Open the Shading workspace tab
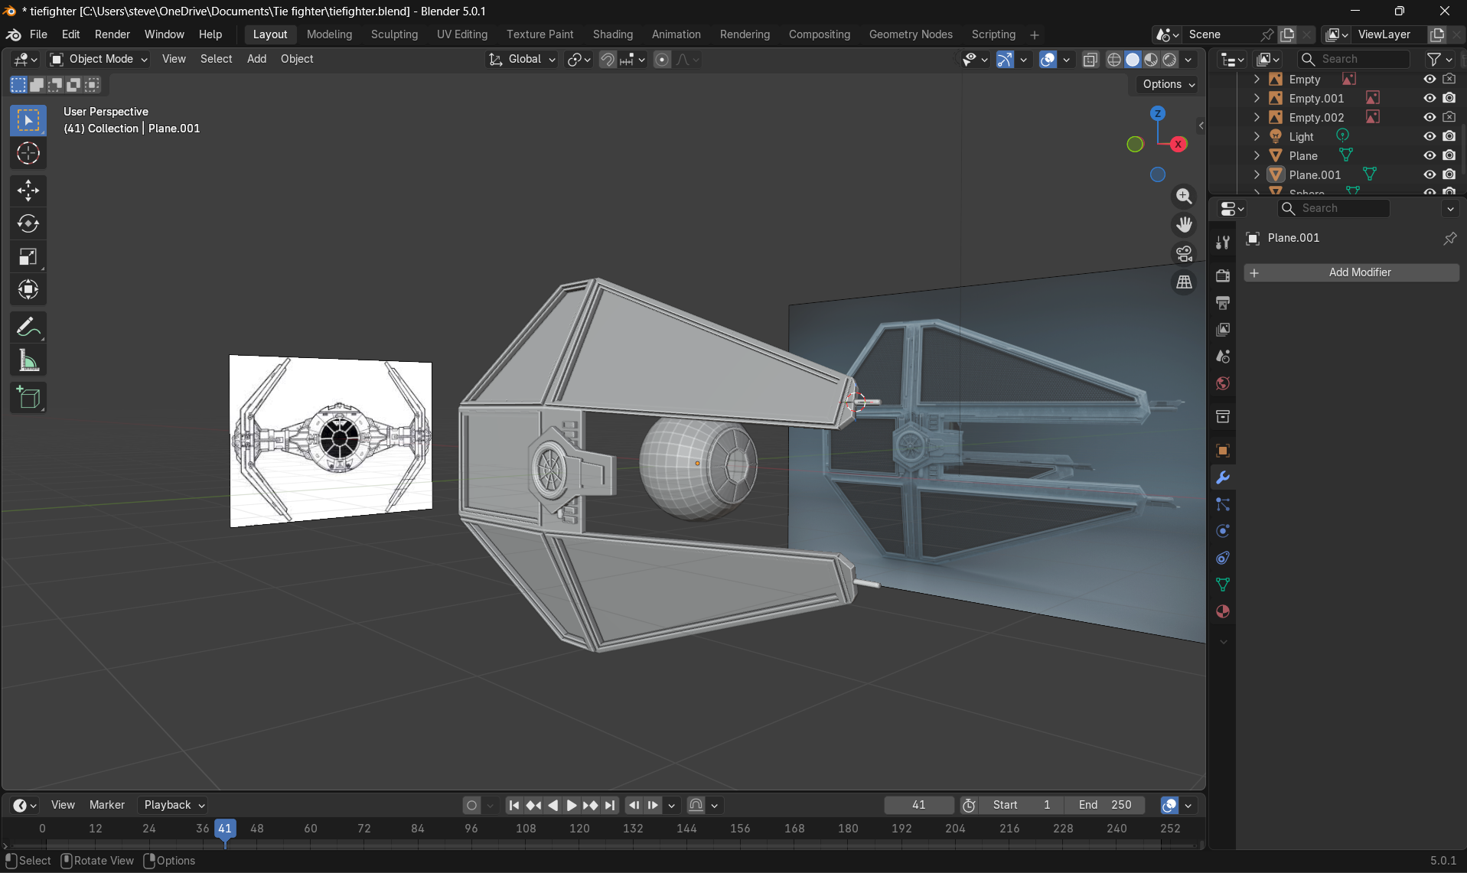This screenshot has height=873, width=1467. click(x=612, y=34)
